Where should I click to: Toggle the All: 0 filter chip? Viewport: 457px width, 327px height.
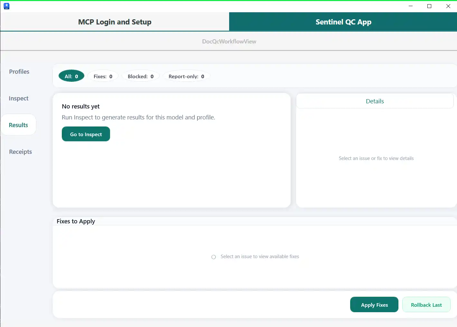(71, 76)
